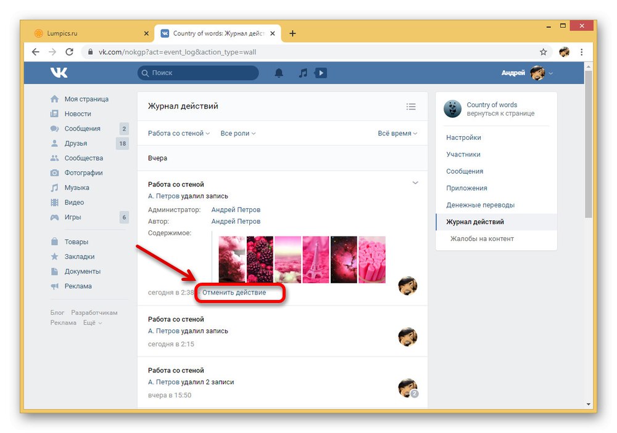Image resolution: width=617 pixels, height=433 pixels.
Task: Click admin avatar beside the 2:38 entry
Action: (408, 286)
